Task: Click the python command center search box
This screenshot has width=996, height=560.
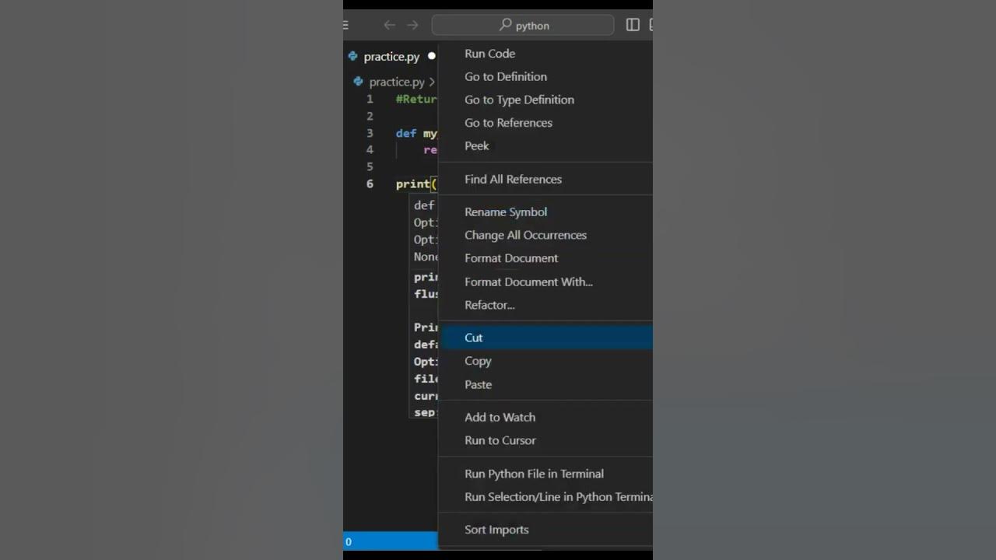Action: point(523,25)
